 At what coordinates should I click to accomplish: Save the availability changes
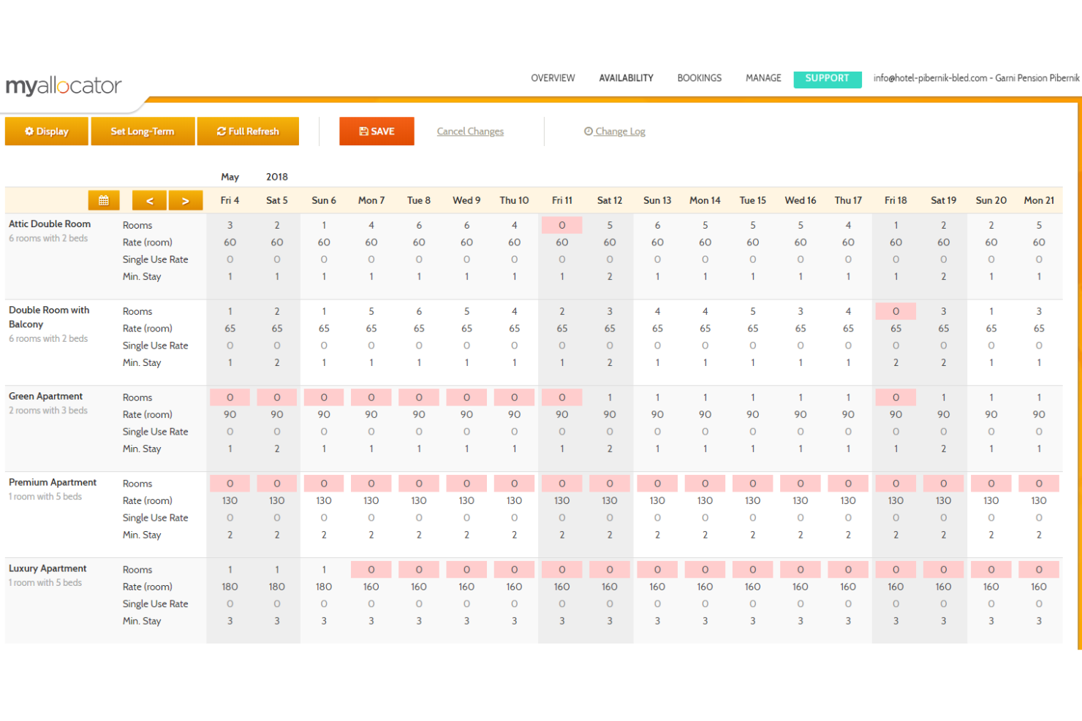click(x=377, y=131)
